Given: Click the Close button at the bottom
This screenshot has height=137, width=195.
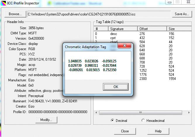Looking at the screenshot, I should click(125, 131).
